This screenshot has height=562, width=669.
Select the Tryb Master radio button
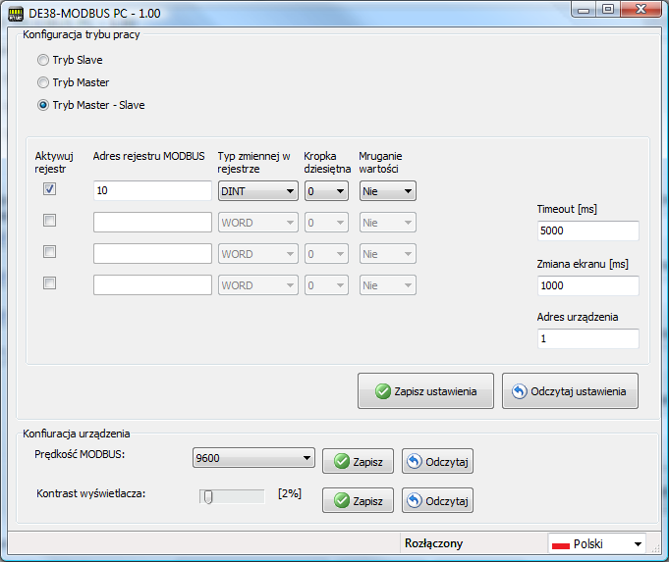[43, 82]
